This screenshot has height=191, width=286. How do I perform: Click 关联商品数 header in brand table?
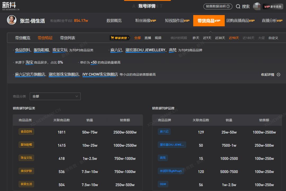201,120
